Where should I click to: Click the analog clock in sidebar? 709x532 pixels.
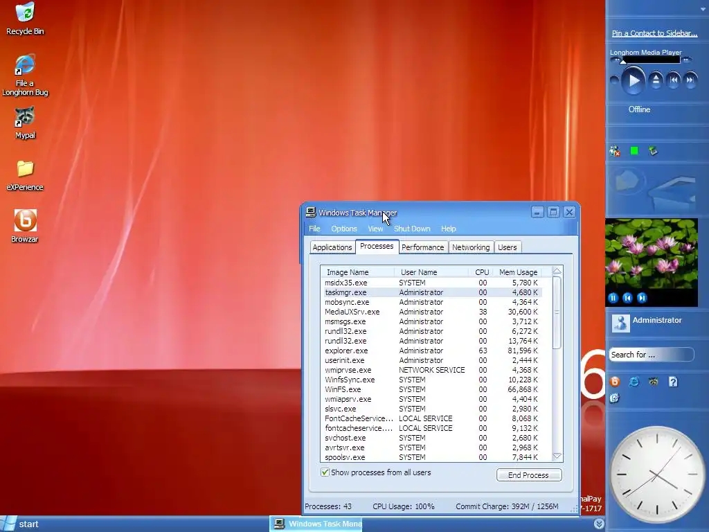(656, 475)
